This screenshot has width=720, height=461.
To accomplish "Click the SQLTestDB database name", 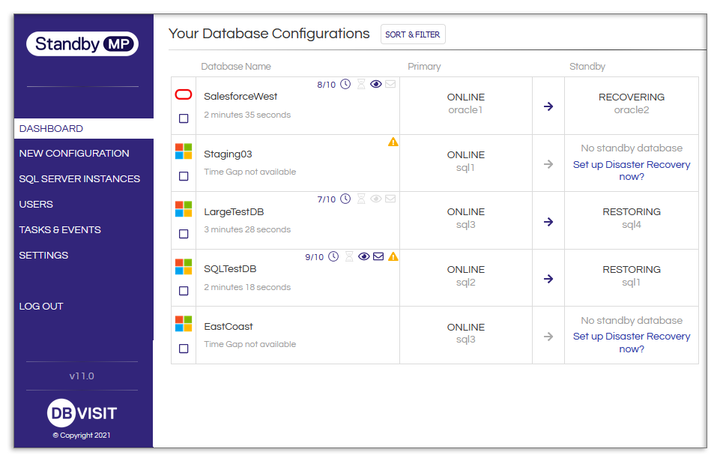I will tap(230, 268).
